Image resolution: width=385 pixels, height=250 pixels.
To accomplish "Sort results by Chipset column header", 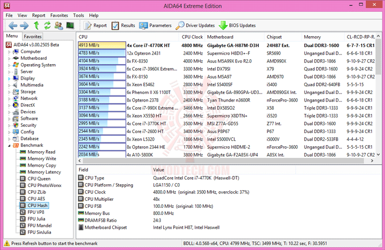I will pos(283,37).
